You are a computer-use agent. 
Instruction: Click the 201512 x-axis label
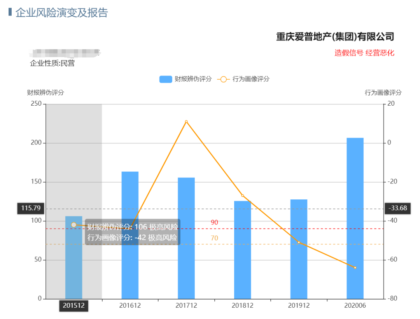click(x=73, y=305)
